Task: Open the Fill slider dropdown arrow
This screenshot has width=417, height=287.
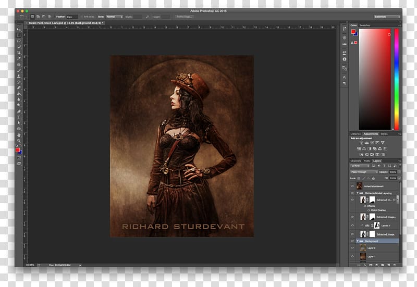Action: click(399, 178)
